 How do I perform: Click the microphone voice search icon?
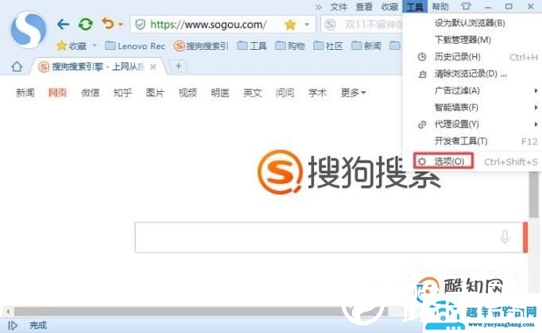coord(505,237)
